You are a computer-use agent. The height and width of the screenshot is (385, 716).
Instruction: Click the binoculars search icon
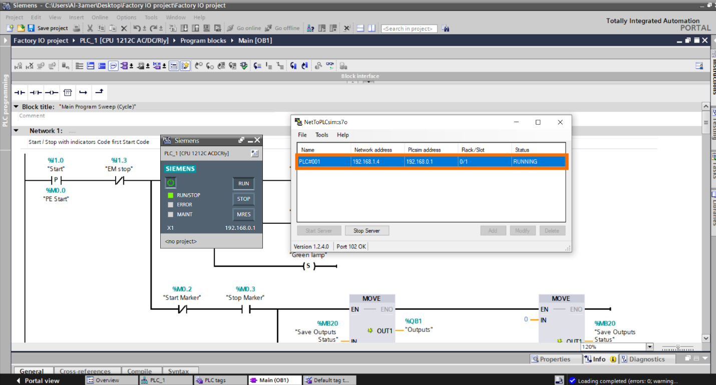click(x=446, y=29)
